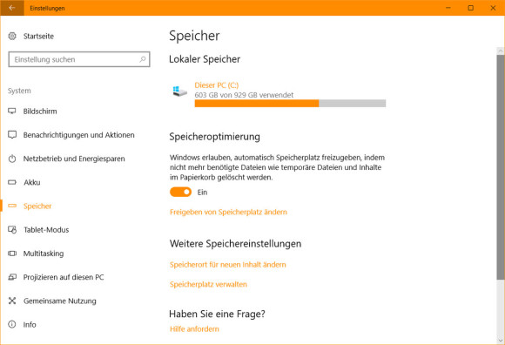Screen dimensions: 505x345
Task: Click Speicherort für neuen Inhalt ändern
Action: coord(228,265)
